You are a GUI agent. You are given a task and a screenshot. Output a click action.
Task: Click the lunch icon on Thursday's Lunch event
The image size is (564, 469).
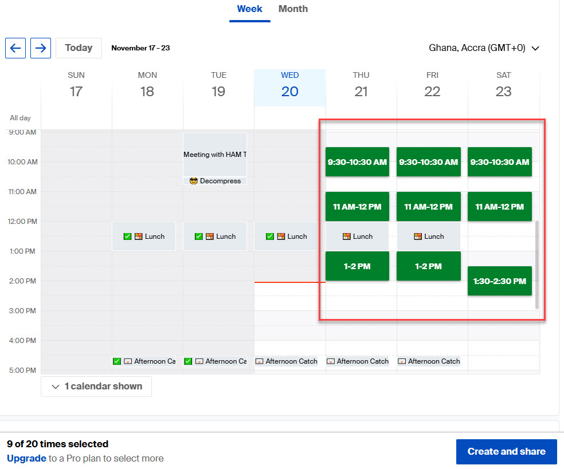click(347, 236)
